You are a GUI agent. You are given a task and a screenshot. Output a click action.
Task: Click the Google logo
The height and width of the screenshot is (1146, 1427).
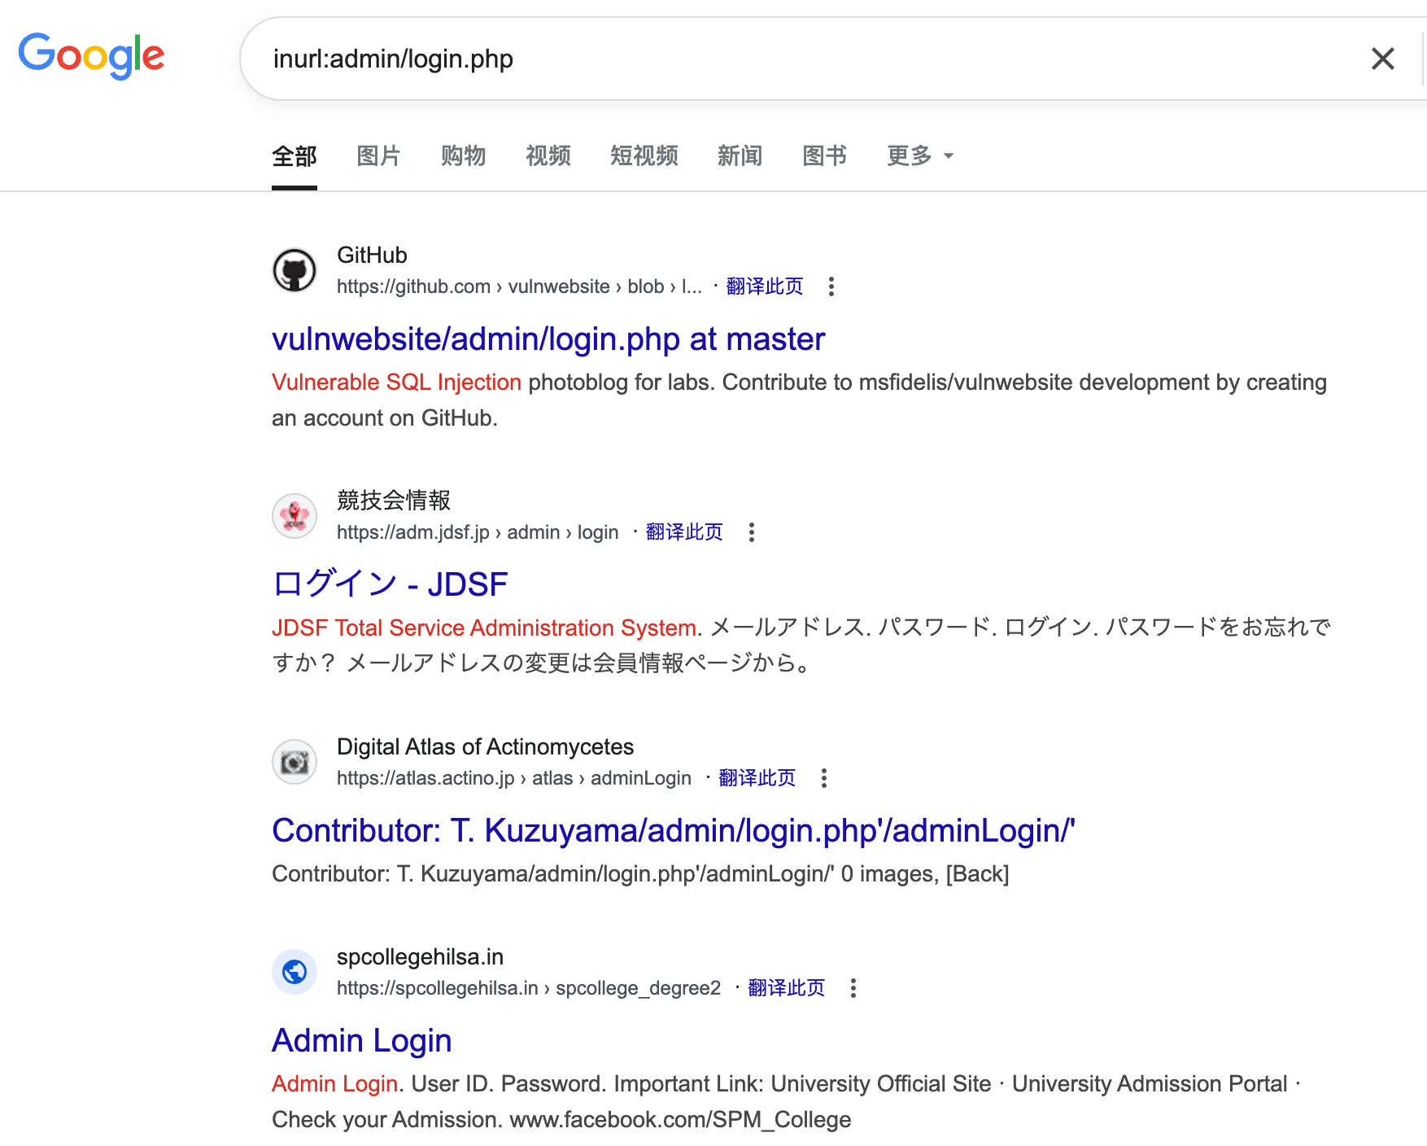point(90,55)
